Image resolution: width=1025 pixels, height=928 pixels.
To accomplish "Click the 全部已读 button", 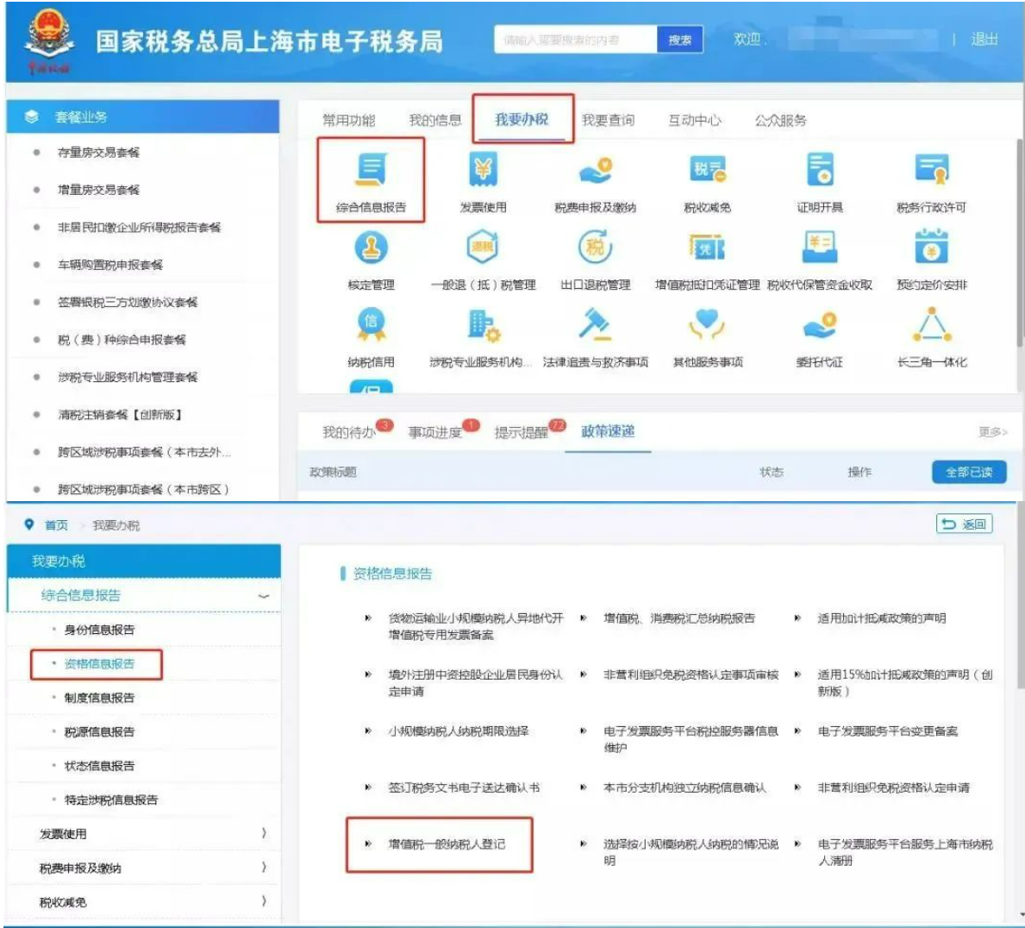I will coord(969,472).
